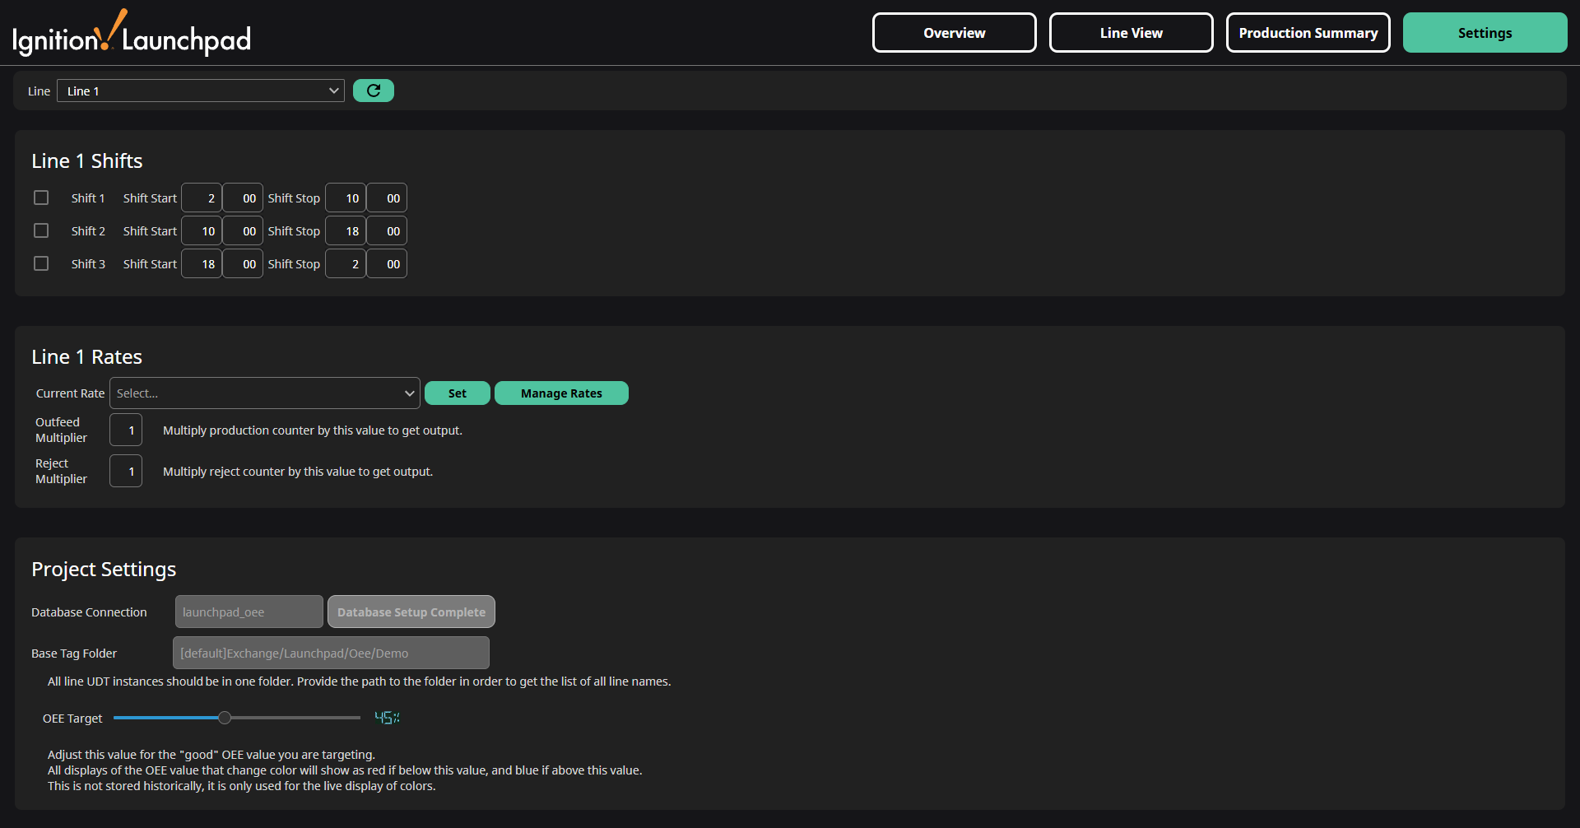Click the Shift 1 start hour field
1580x828 pixels.
tap(202, 198)
